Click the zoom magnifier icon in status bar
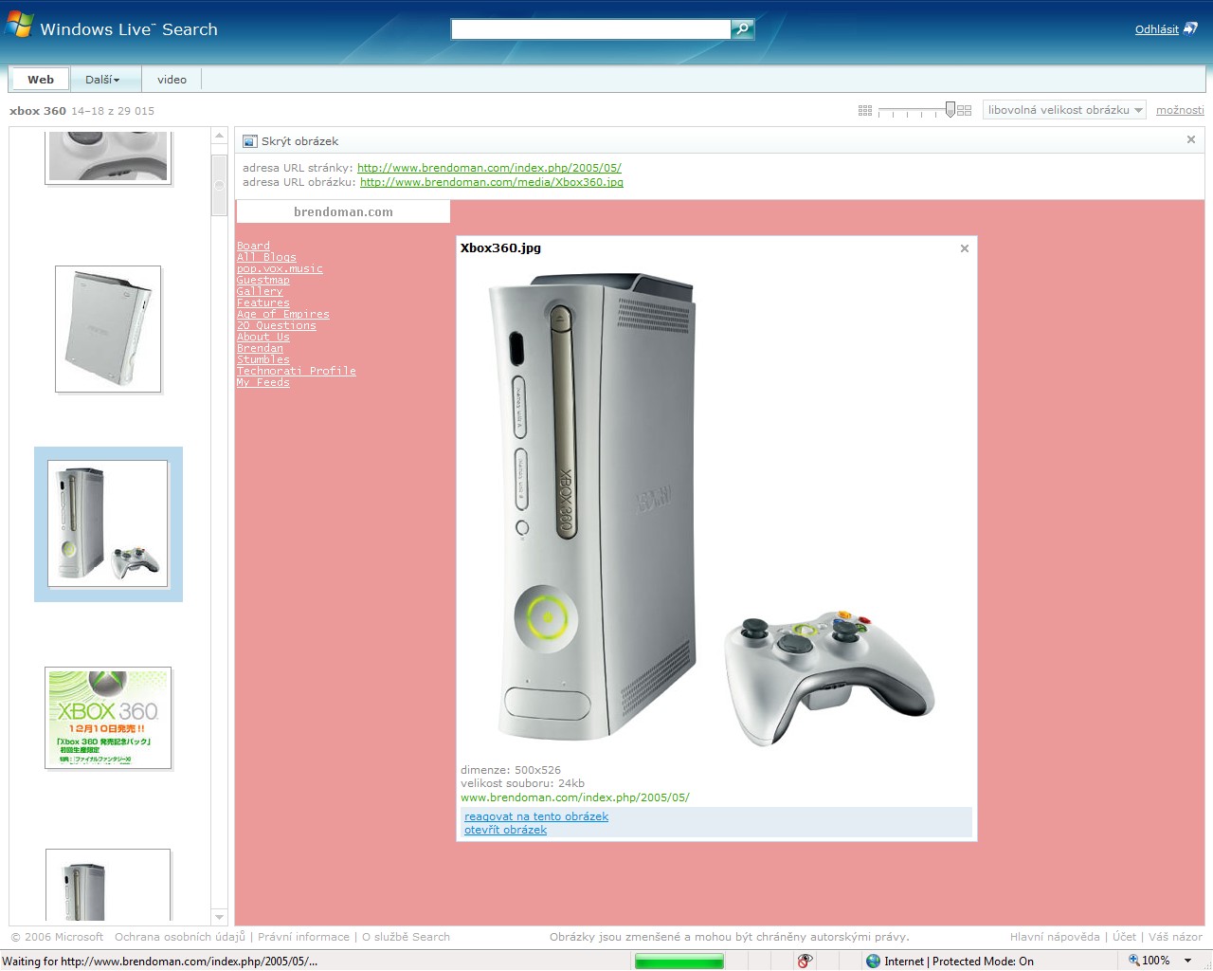The width and height of the screenshot is (1213, 971). pos(1133,961)
